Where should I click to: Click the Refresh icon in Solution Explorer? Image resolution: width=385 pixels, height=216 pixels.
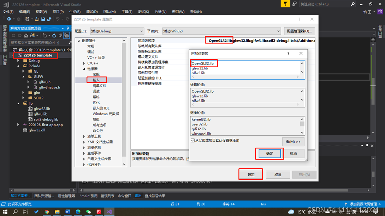[54, 36]
